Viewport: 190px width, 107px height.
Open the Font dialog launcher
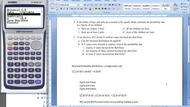pyautogui.click(x=92, y=12)
